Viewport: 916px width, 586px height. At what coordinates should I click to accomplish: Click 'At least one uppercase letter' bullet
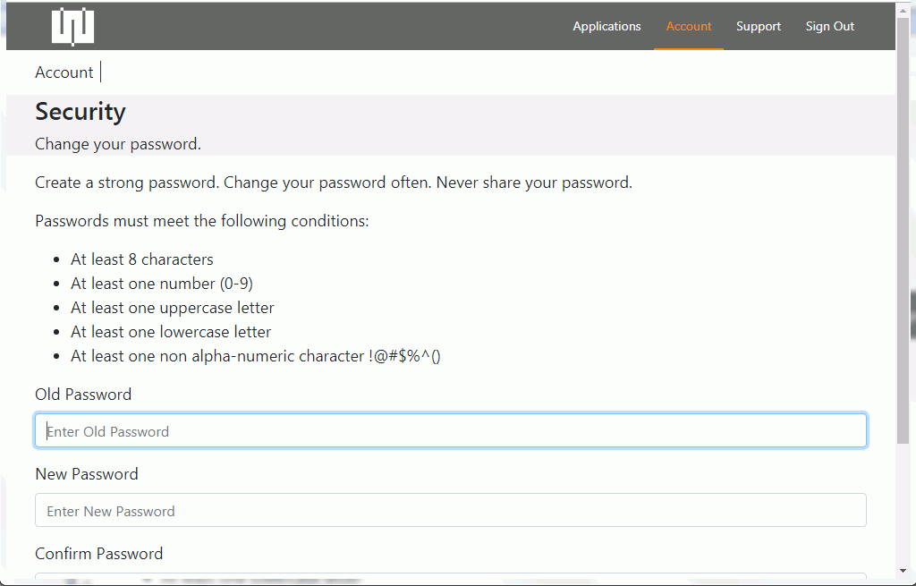click(173, 308)
